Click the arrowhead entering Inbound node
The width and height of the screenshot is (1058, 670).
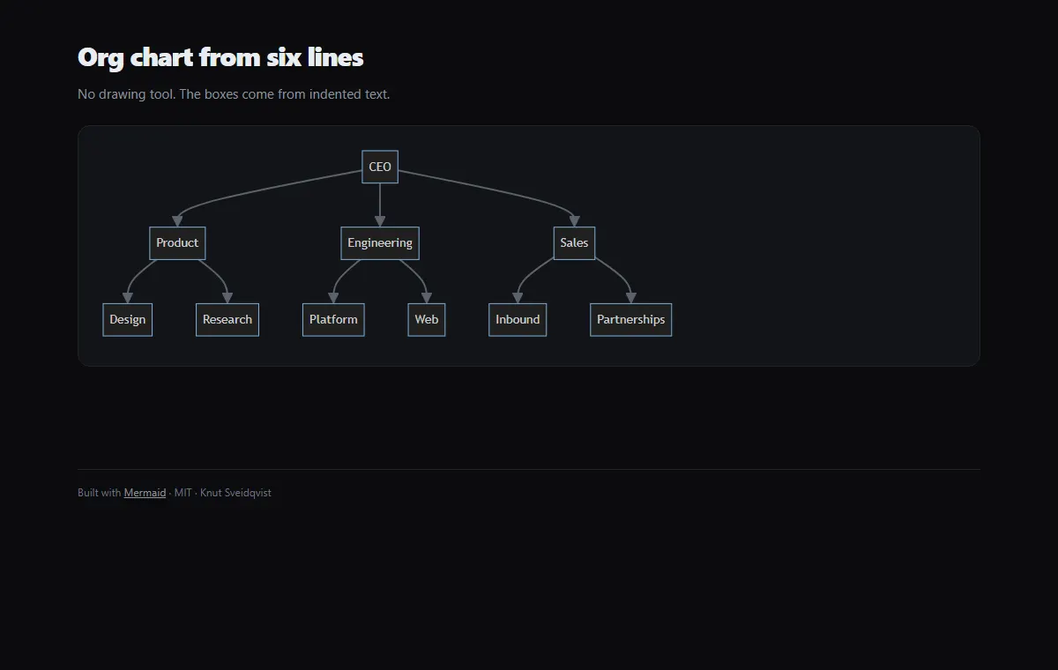(518, 297)
